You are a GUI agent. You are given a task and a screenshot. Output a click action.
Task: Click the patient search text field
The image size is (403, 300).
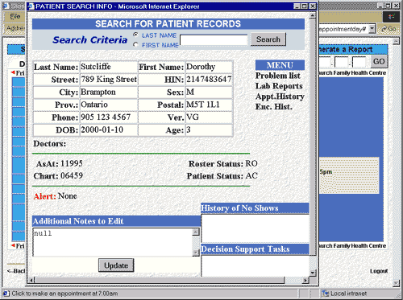pyautogui.click(x=214, y=40)
